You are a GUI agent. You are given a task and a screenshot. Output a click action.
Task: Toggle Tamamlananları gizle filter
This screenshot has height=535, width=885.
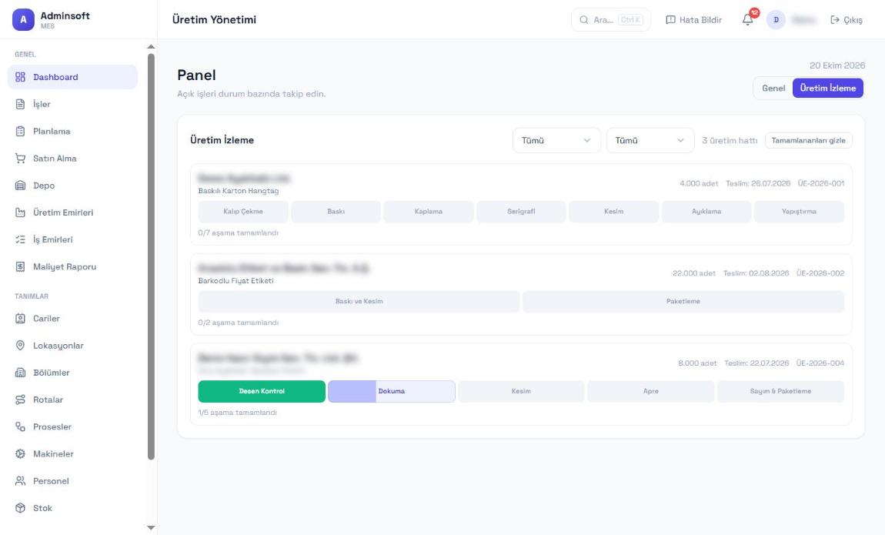pos(808,141)
